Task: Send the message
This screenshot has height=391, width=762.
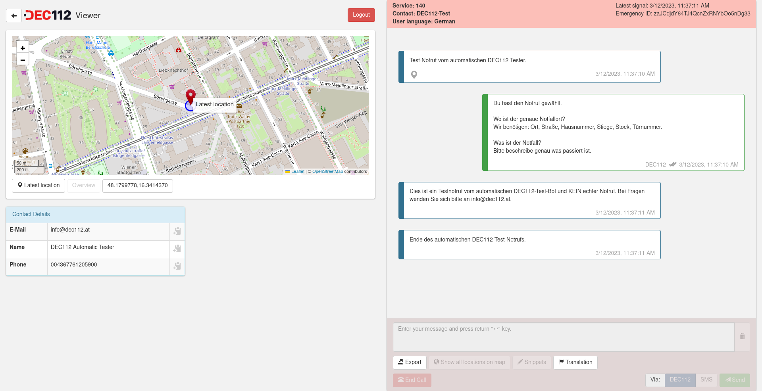Action: click(735, 380)
